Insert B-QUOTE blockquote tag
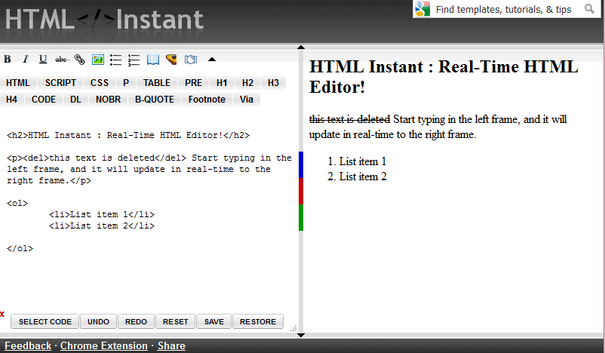Image resolution: width=605 pixels, height=353 pixels. 155,100
